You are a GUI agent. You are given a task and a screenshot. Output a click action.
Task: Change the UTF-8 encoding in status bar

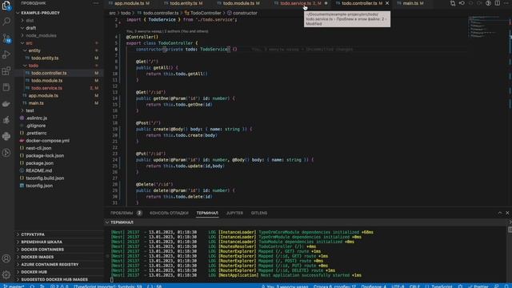tap(398, 286)
